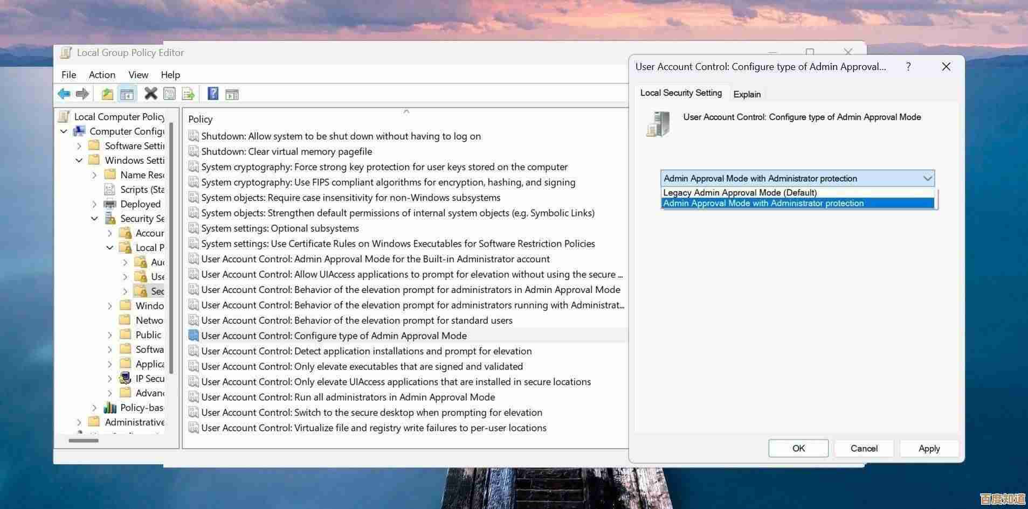Image resolution: width=1028 pixels, height=509 pixels.
Task: Click the Apply button
Action: pyautogui.click(x=929, y=448)
